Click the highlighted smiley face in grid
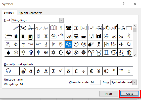Viewport: 141px width, 100px height. [69, 44]
